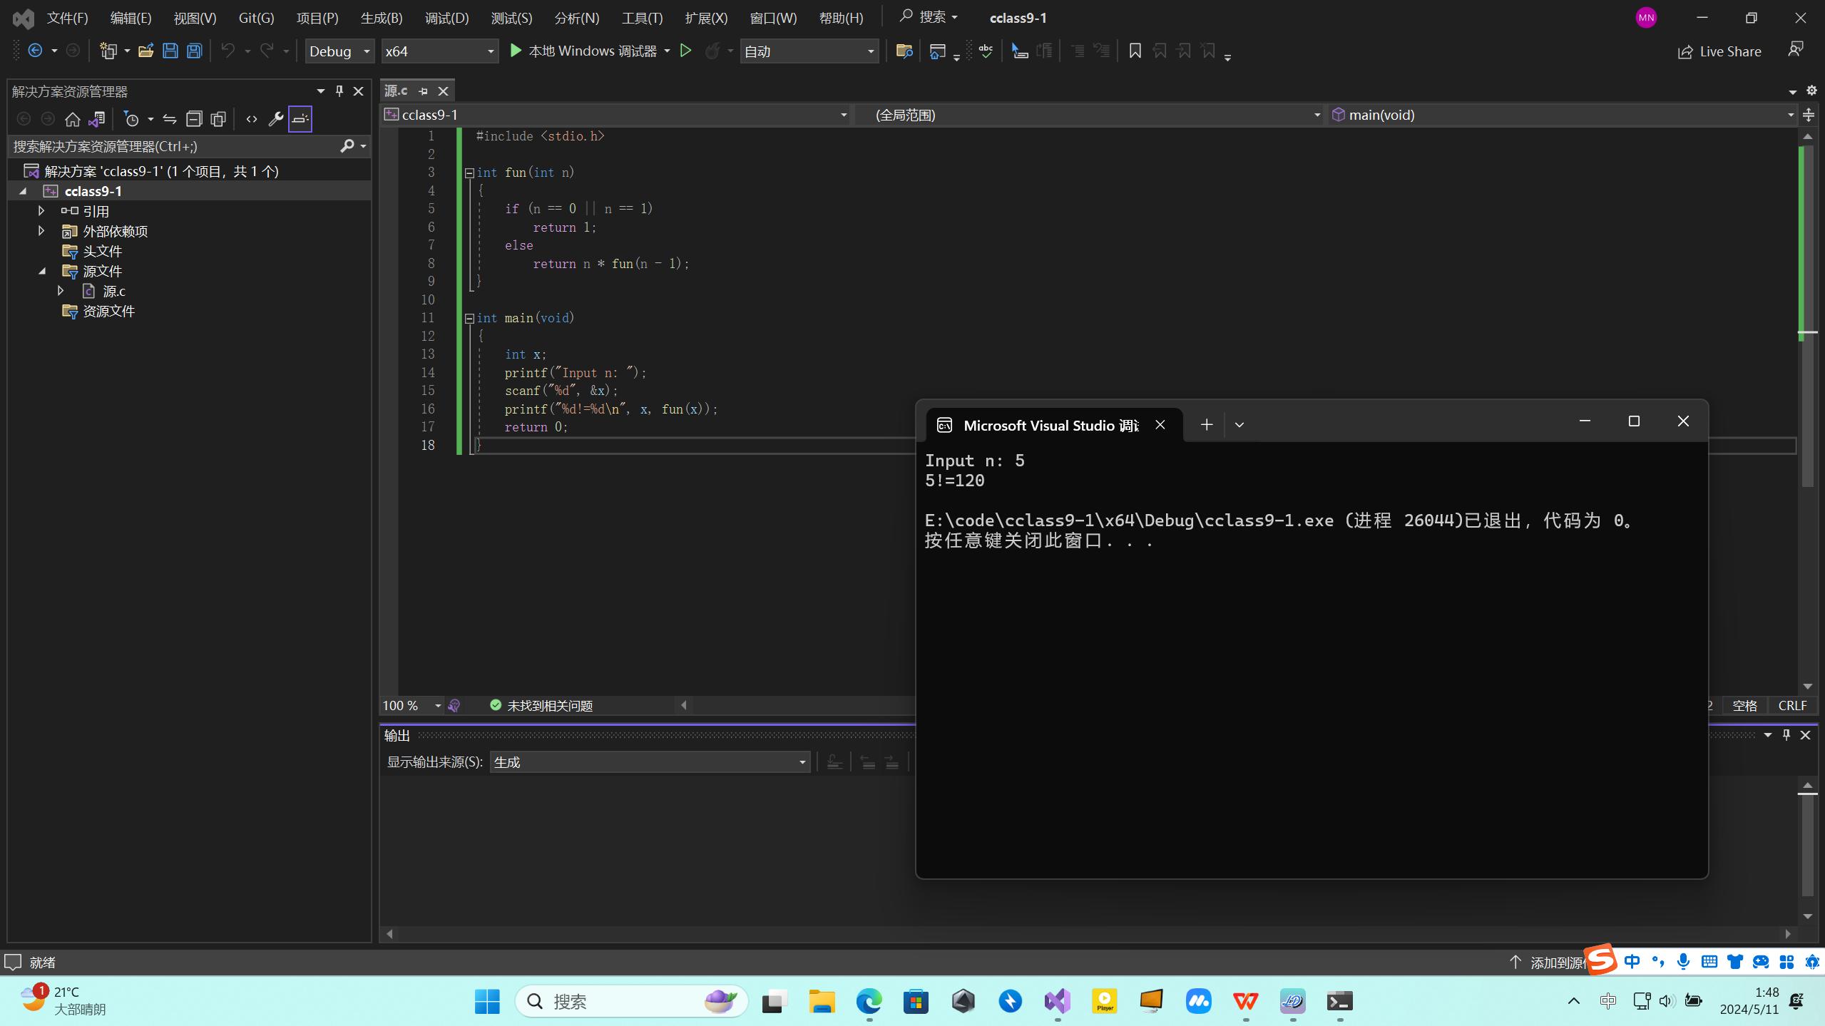Viewport: 1825px width, 1026px height.
Task: Click 添加到源代码管理 in status bar
Action: [1548, 963]
